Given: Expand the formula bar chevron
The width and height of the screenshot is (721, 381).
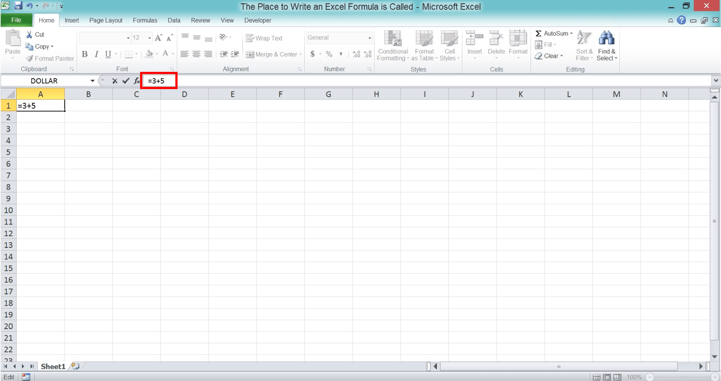Looking at the screenshot, I should 716,81.
